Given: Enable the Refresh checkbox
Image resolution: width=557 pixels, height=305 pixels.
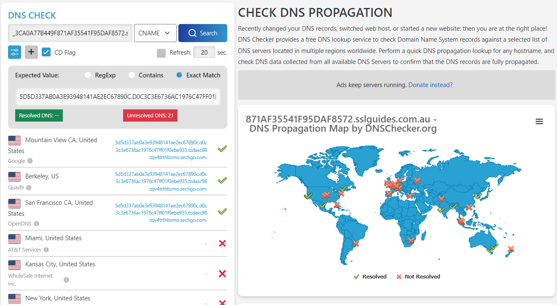Looking at the screenshot, I should pyautogui.click(x=161, y=52).
